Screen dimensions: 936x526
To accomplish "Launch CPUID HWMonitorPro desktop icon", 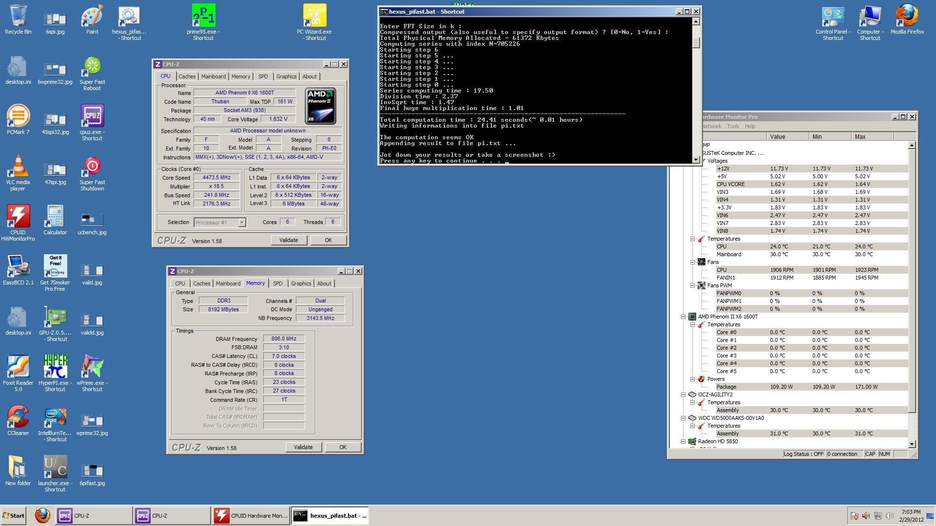I will pyautogui.click(x=18, y=224).
